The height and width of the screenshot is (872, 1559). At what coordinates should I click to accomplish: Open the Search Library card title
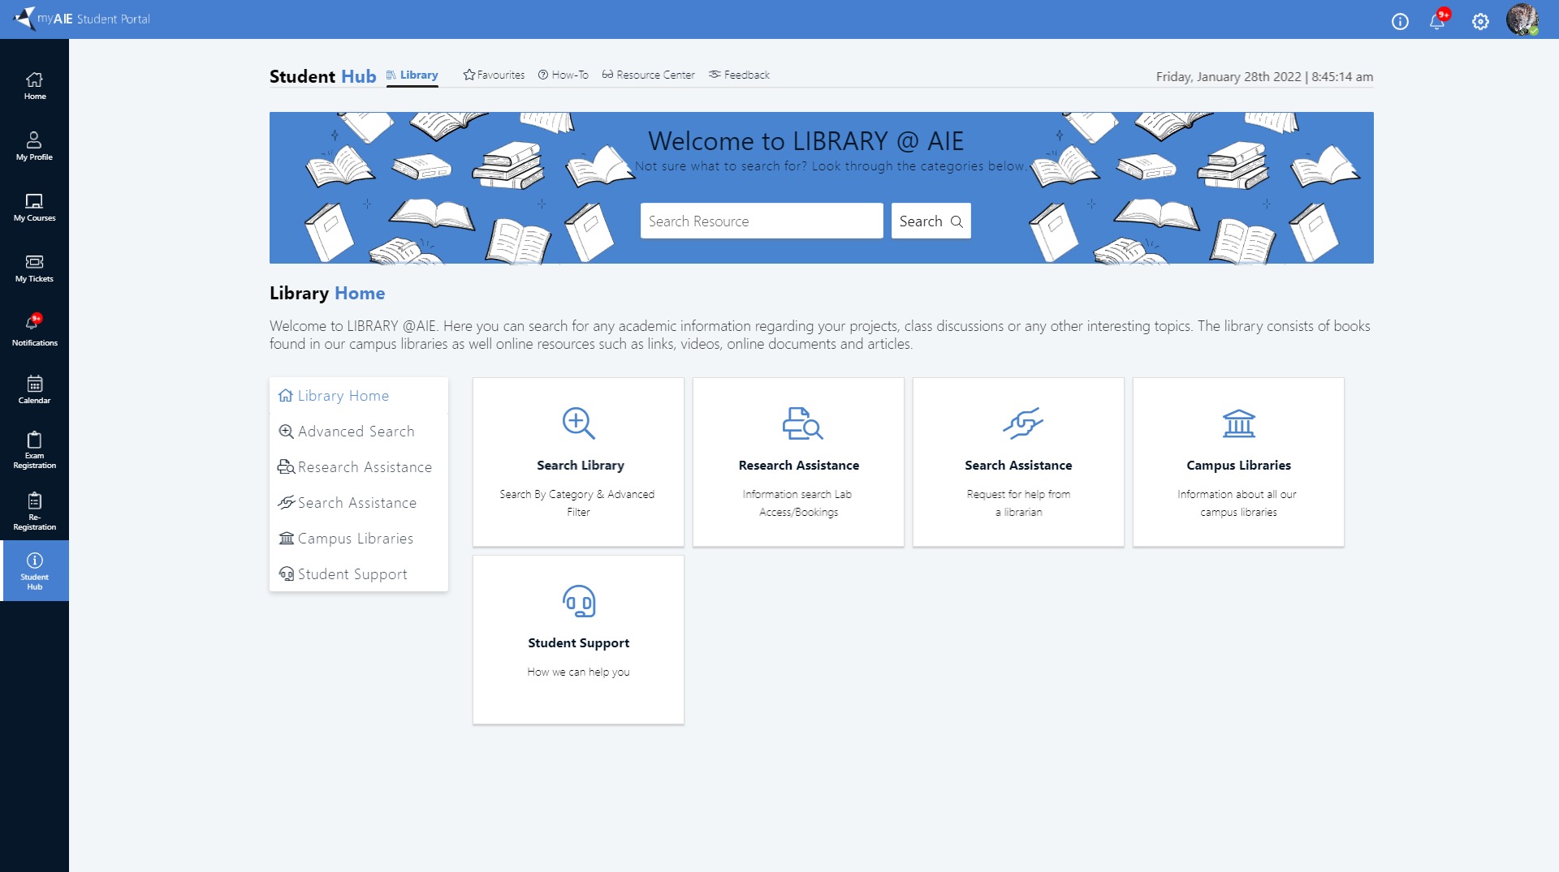580,465
